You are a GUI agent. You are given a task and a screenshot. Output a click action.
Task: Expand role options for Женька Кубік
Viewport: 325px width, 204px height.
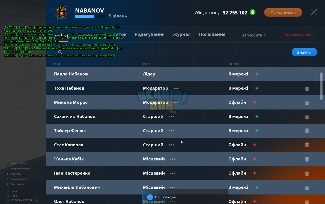click(x=173, y=159)
